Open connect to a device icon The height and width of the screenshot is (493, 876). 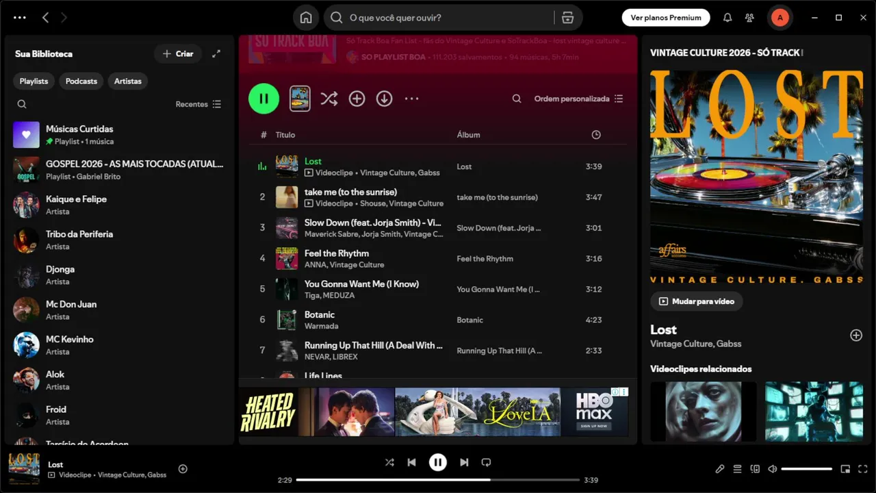pos(755,469)
